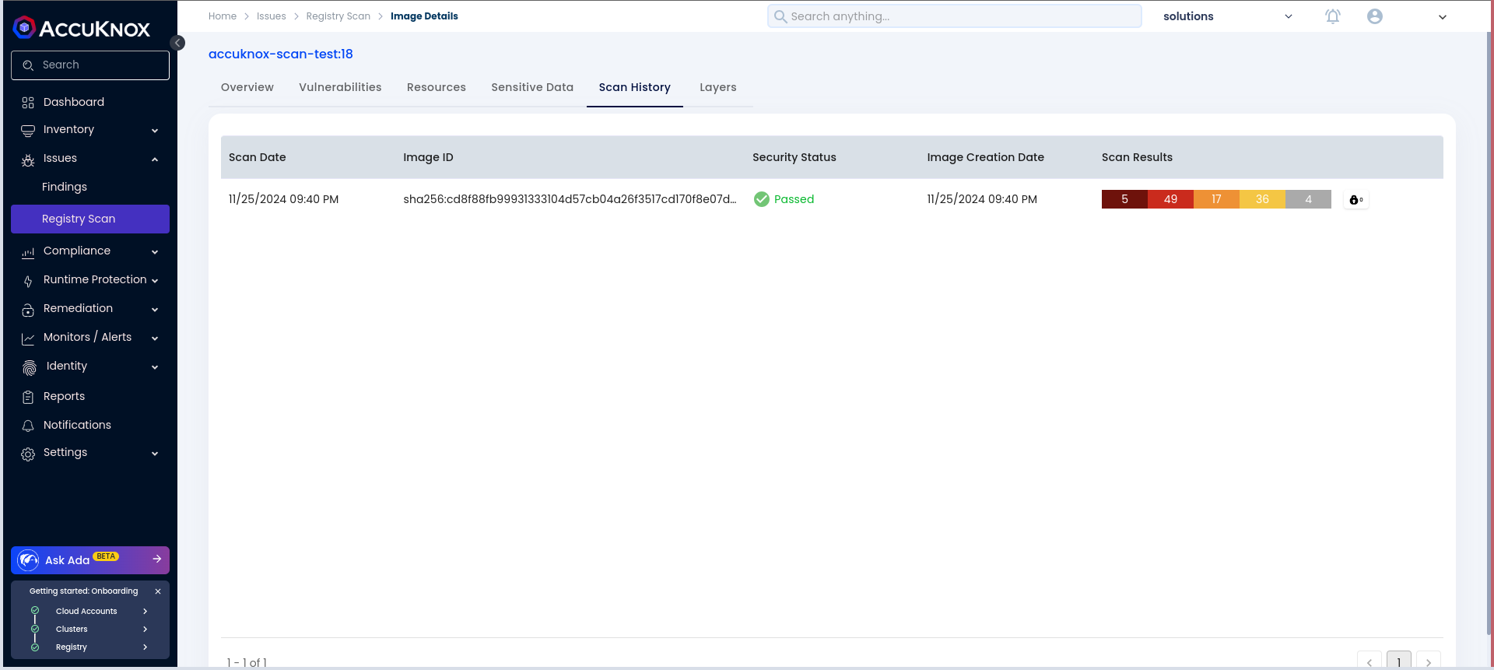This screenshot has width=1494, height=670.
Task: Click the magnifier icon in sidebar search
Action: tap(29, 65)
